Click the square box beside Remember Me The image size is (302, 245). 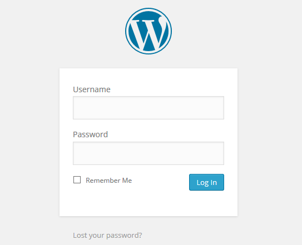[77, 180]
